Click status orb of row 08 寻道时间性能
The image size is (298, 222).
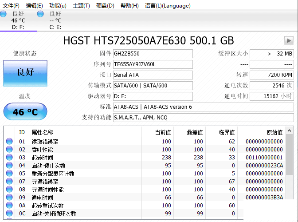pos(9,189)
